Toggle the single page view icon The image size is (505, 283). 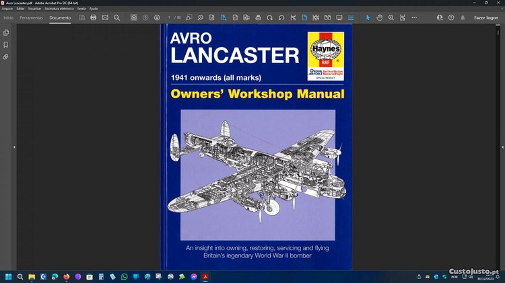pos(304,17)
